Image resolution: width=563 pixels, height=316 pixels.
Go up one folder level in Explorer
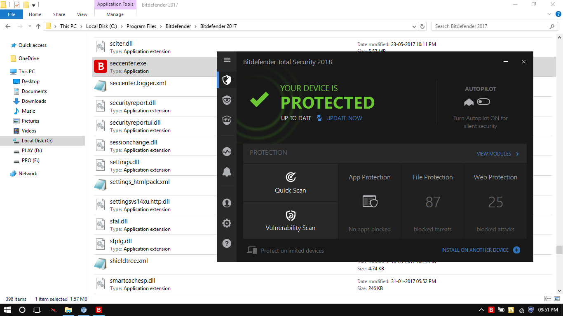[x=38, y=26]
